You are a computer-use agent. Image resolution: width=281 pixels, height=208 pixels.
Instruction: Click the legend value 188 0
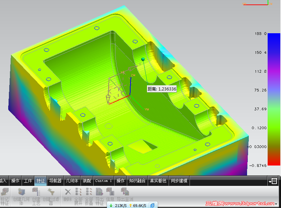click(x=261, y=34)
